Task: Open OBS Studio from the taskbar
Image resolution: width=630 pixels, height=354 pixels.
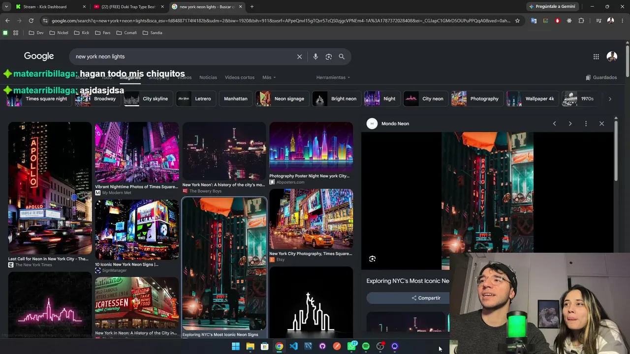Action: point(380,346)
